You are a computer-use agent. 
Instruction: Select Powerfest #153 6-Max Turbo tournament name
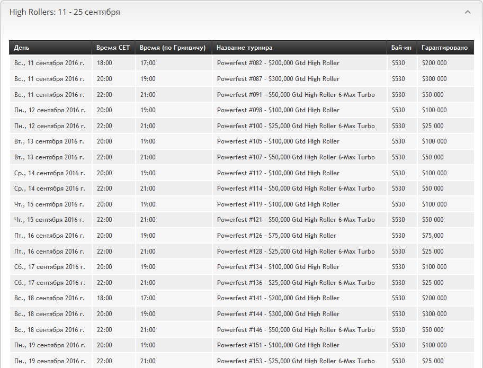click(296, 361)
